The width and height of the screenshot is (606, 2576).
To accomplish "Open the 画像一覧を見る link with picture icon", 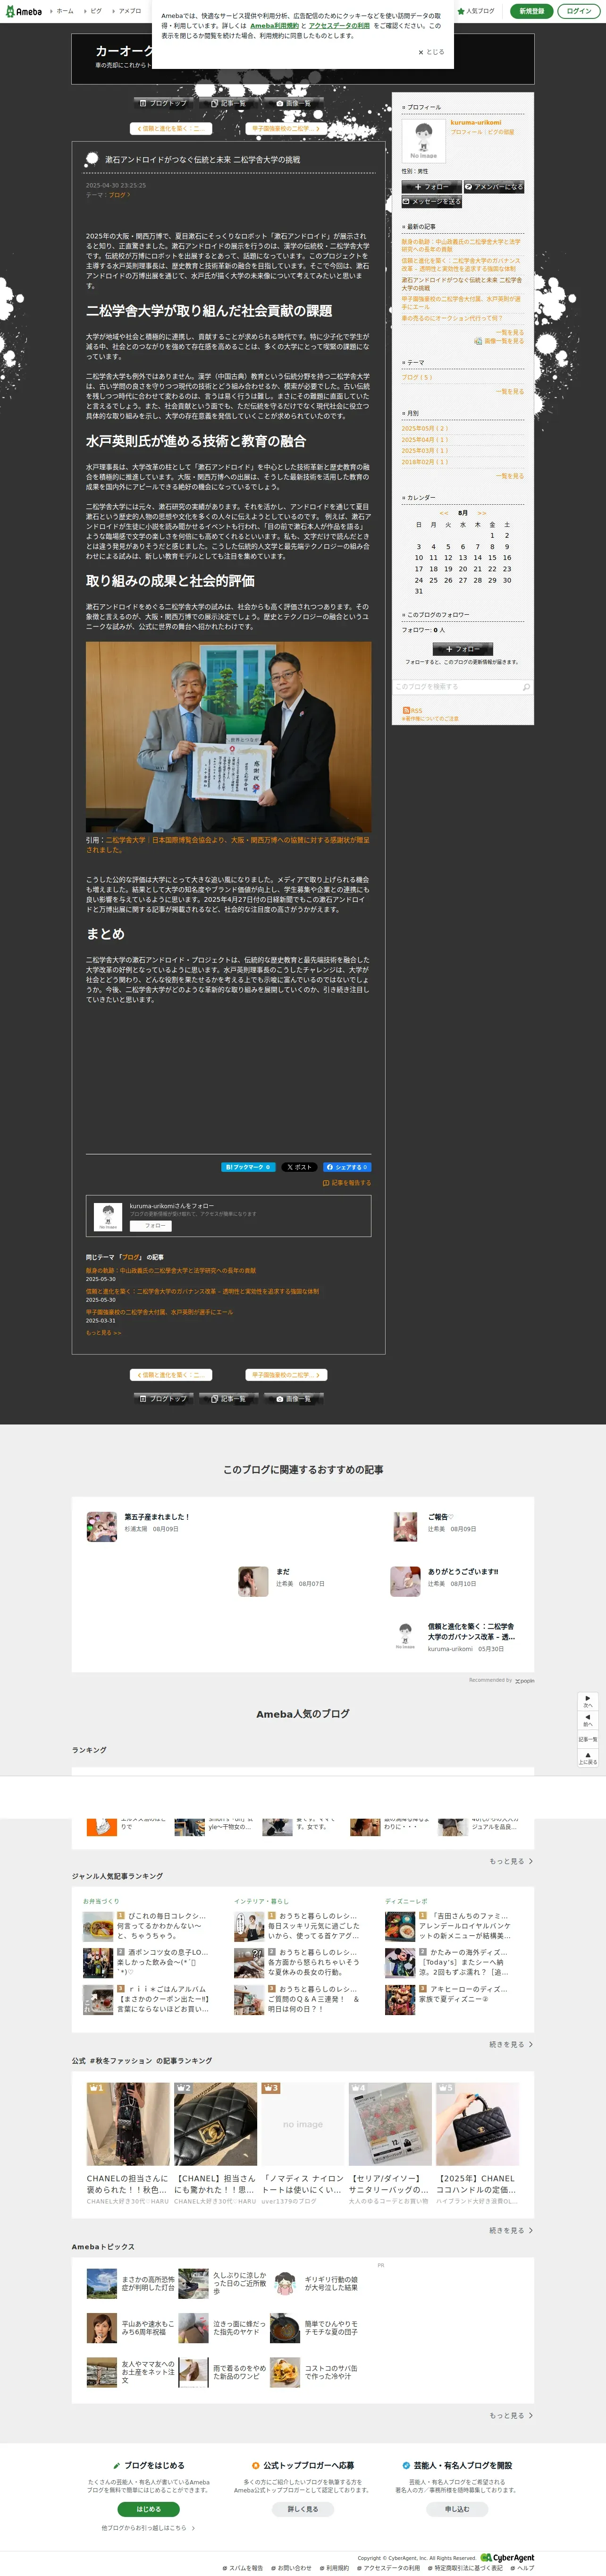I will 499,341.
